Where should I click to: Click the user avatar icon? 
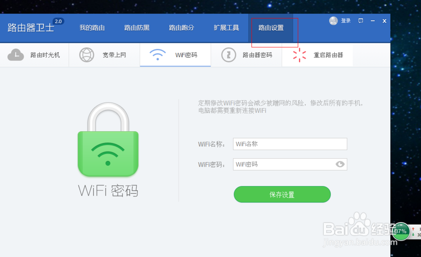click(333, 21)
